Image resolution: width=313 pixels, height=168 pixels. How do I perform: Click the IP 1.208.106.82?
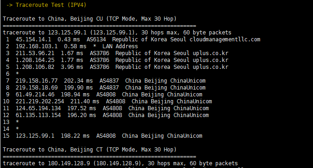[x=35, y=67]
